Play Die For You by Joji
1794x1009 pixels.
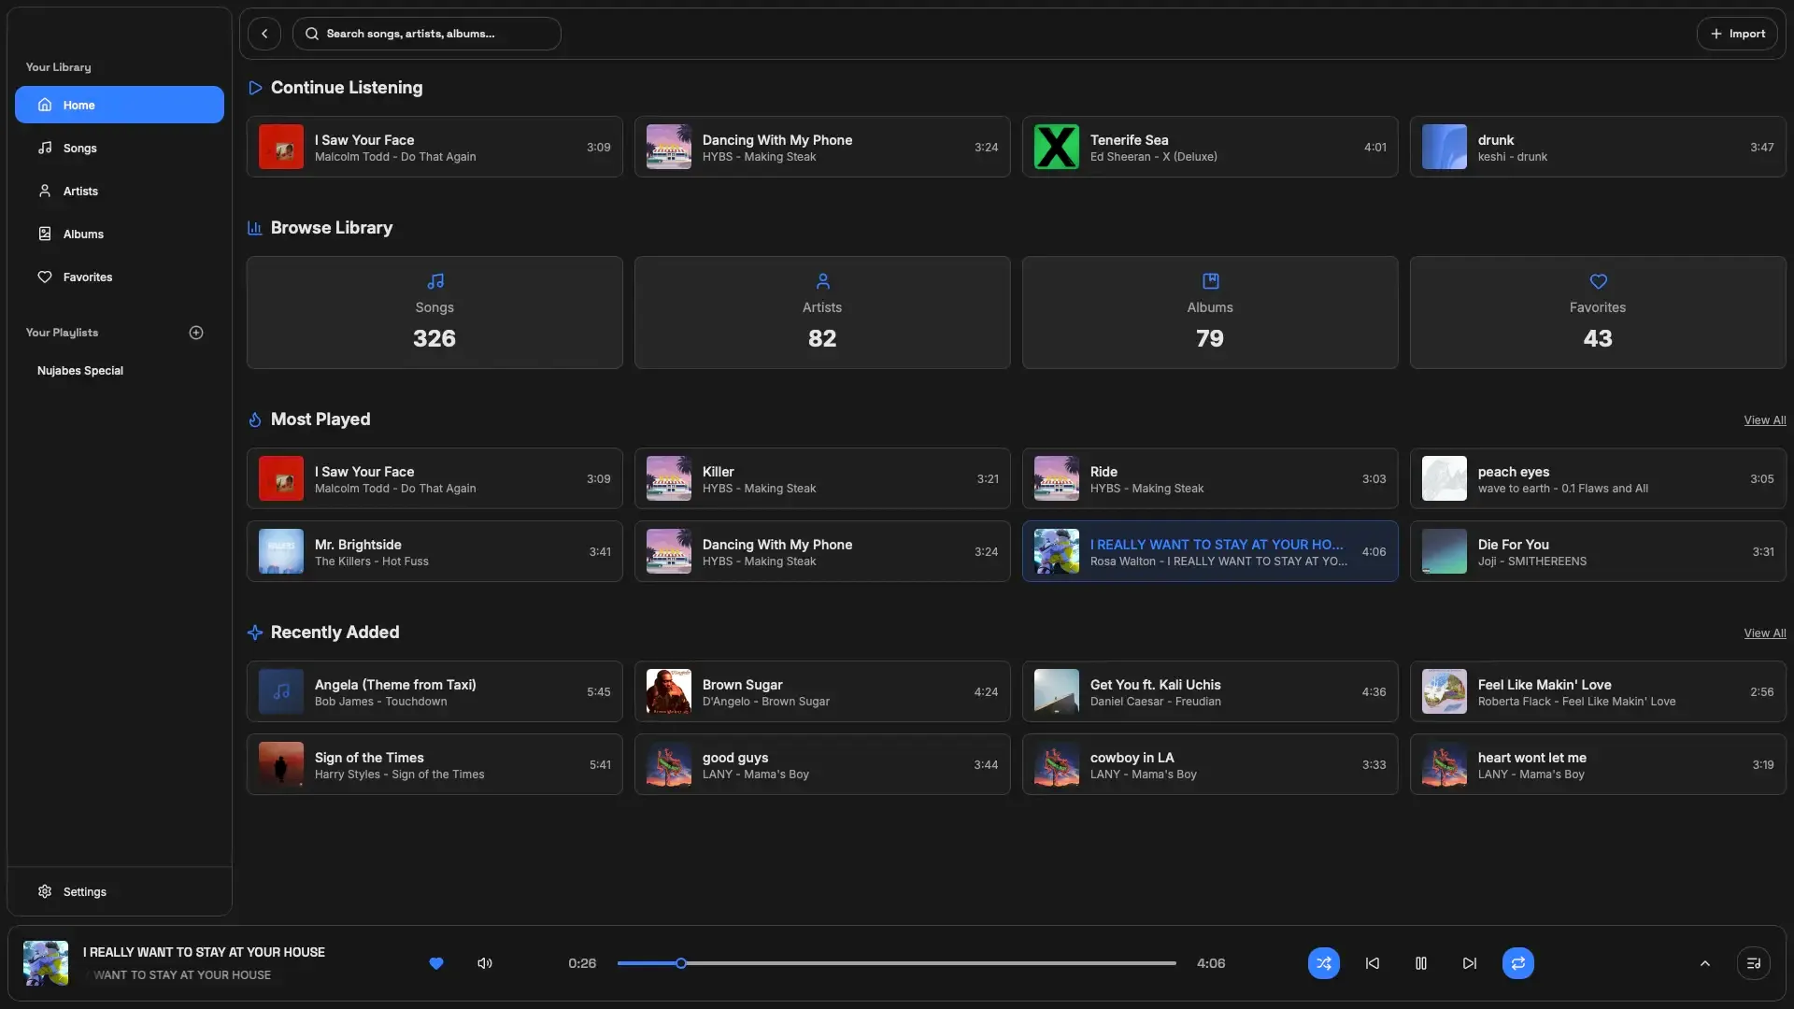[1598, 551]
